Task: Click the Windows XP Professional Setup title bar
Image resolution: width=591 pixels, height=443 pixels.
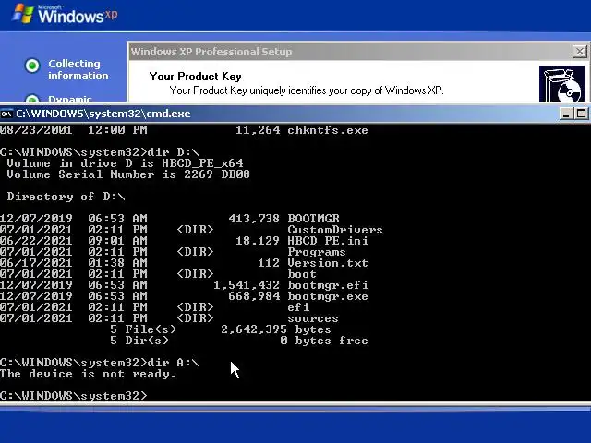Action: [x=351, y=52]
